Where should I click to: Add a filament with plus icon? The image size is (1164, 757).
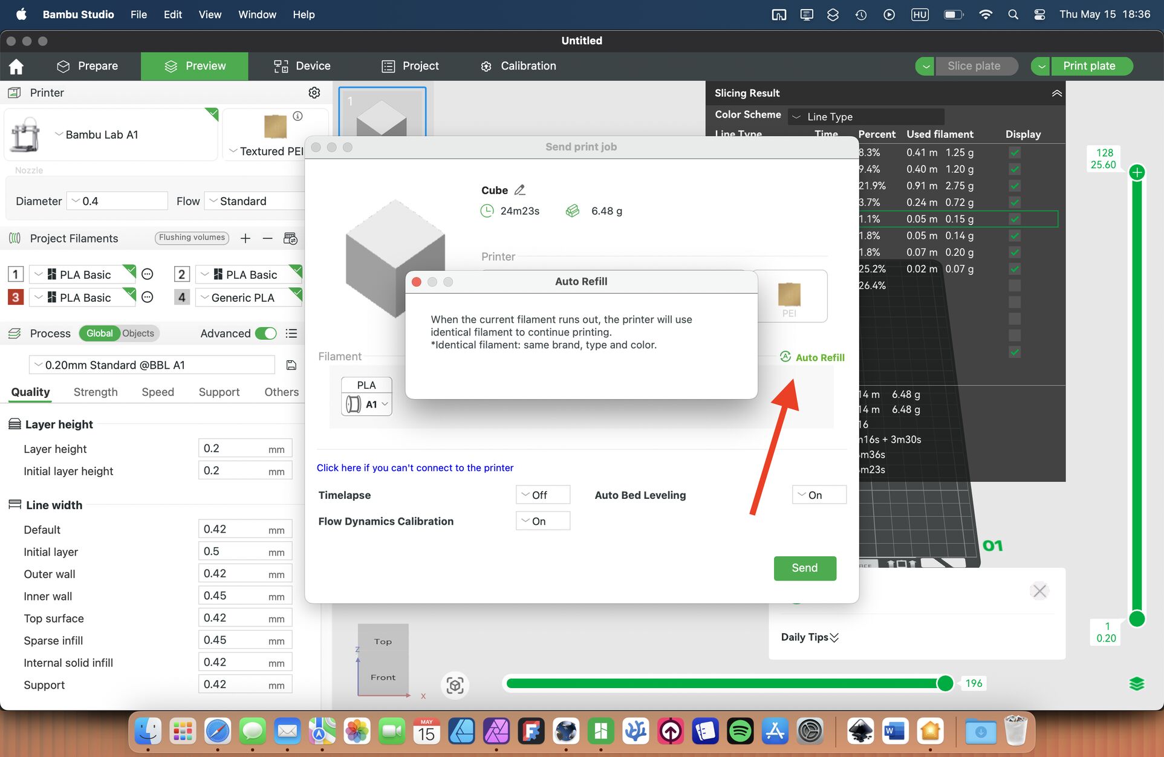(245, 238)
